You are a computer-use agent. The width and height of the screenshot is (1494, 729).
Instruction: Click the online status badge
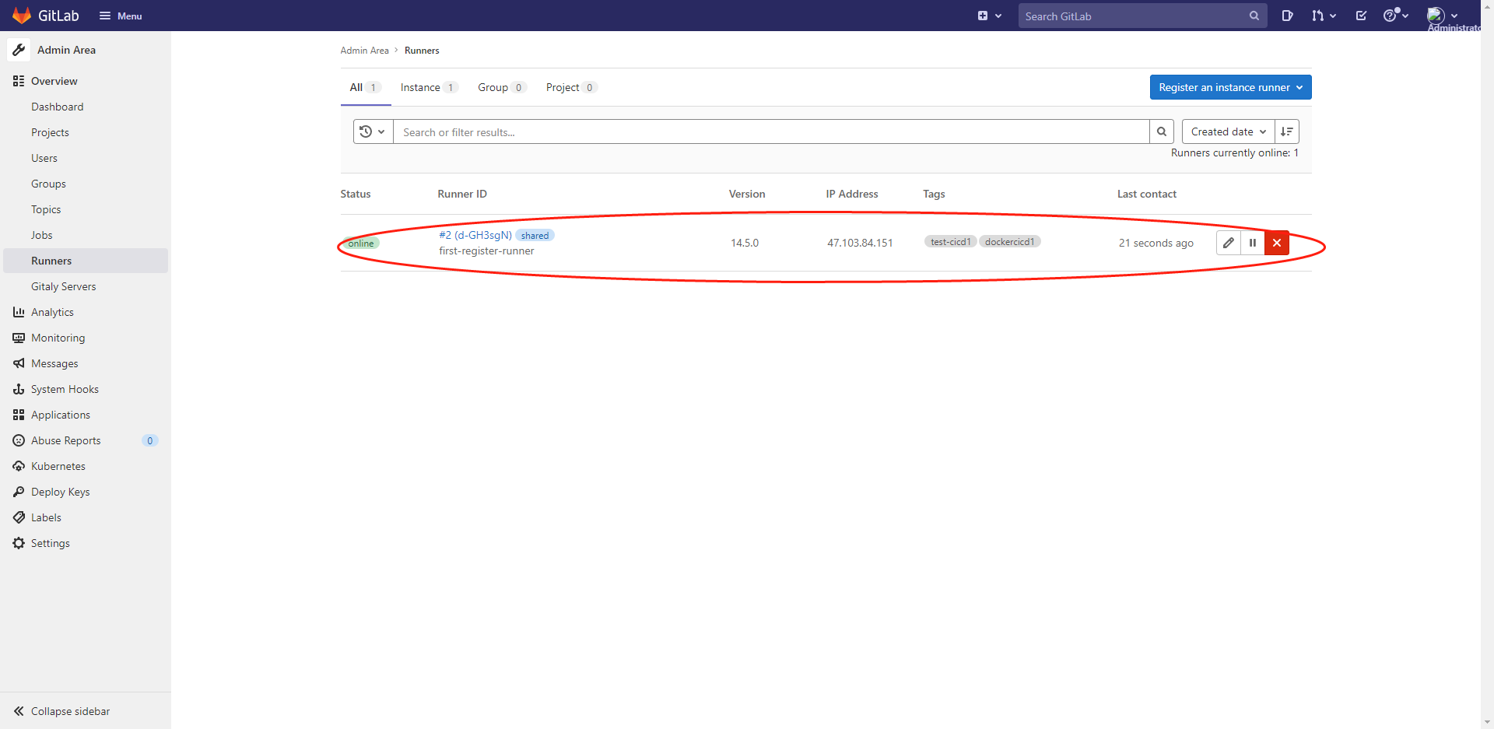pyautogui.click(x=361, y=243)
